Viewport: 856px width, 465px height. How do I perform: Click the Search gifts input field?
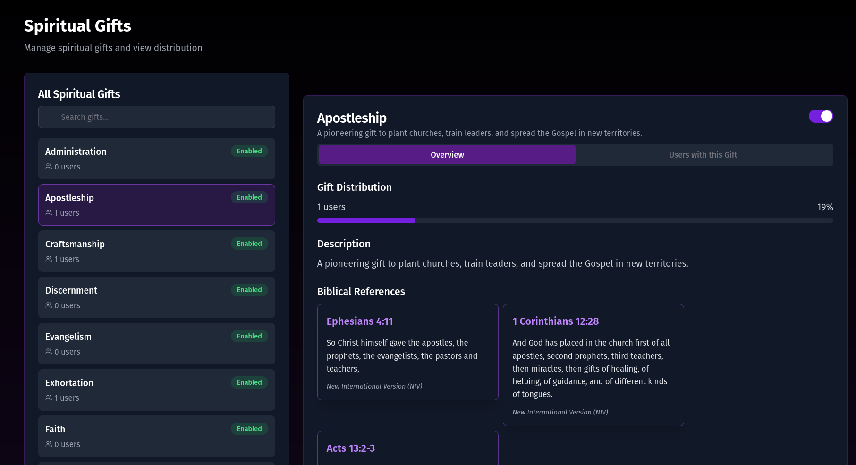[157, 117]
